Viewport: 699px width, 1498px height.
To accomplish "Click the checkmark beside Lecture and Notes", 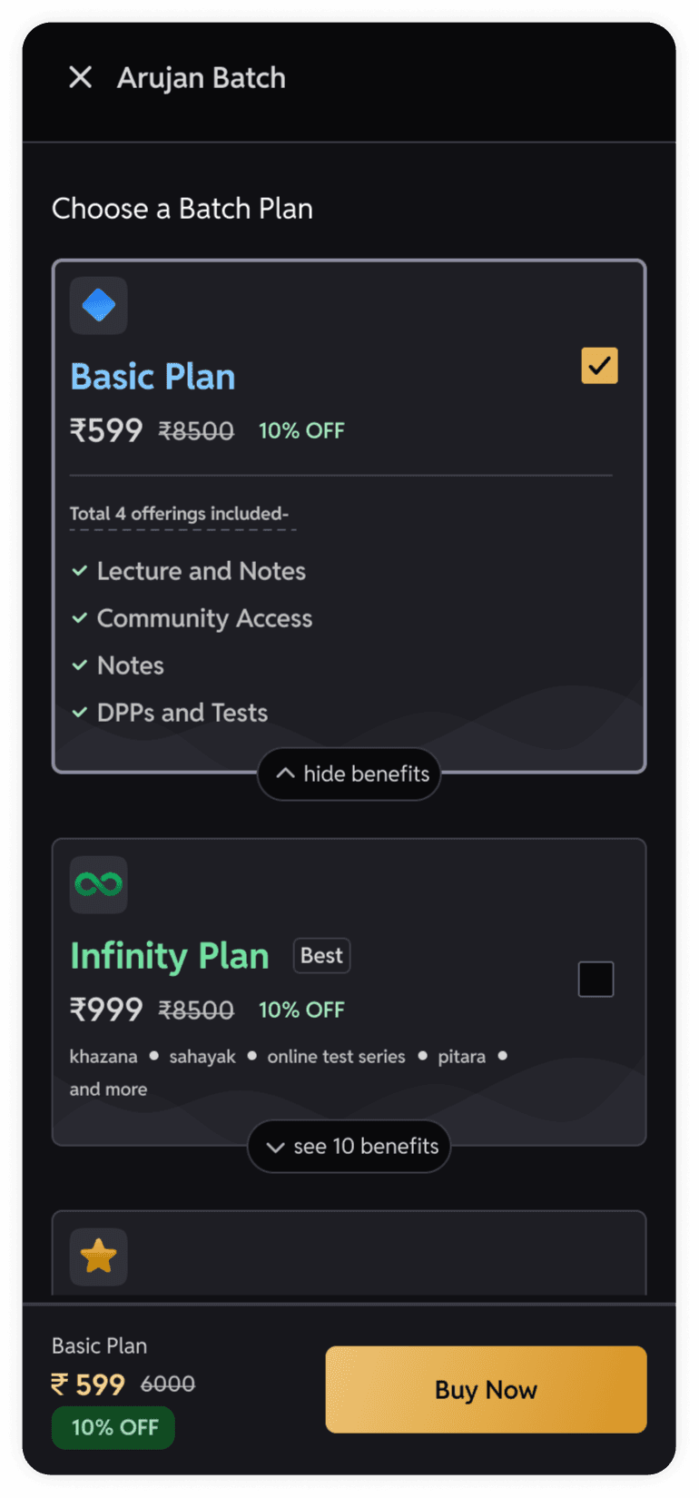I will pyautogui.click(x=80, y=571).
